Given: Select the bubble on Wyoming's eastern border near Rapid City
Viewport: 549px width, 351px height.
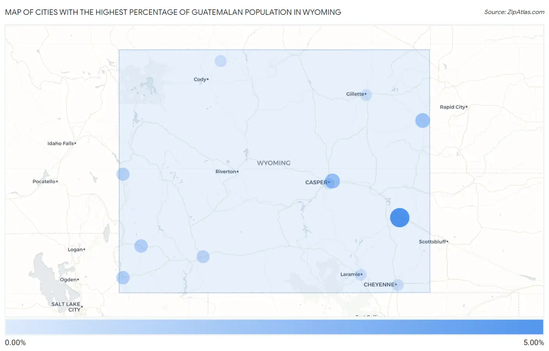Looking at the screenshot, I should [422, 120].
